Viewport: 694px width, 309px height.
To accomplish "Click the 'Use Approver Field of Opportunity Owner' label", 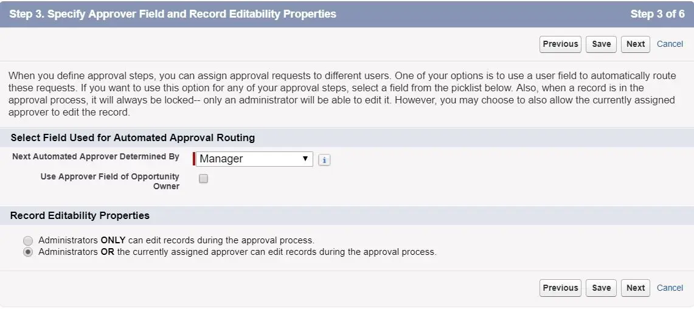I will 109,181.
